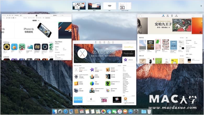Select the iTunes window with iPhone 6s banner
This screenshot has width=204, height=115.
point(36,37)
